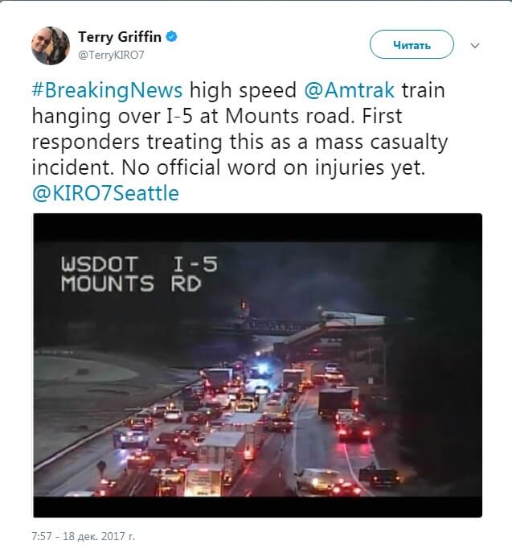Open the #BreakingNews hashtag

point(107,90)
